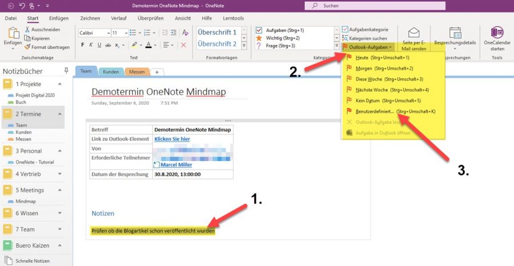Open the Projekt Digital 2020 section
Viewport: 514px width, 266px height.
tap(35, 95)
